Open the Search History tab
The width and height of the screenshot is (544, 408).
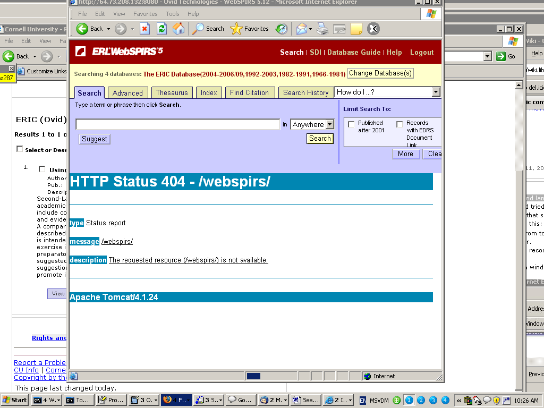click(305, 92)
